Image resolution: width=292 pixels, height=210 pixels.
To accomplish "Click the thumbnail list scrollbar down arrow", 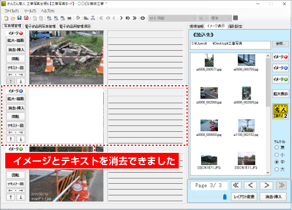I will click(268, 173).
